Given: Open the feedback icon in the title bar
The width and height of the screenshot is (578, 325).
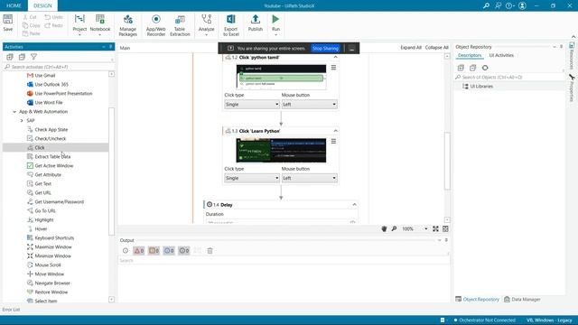Looking at the screenshot, I should (x=498, y=5).
